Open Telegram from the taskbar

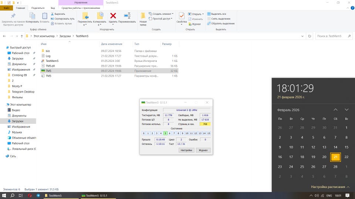click(x=38, y=196)
